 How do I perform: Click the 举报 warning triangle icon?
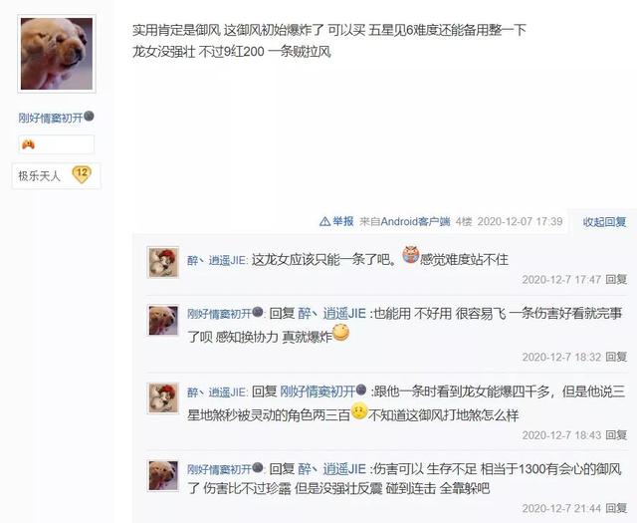pos(324,221)
